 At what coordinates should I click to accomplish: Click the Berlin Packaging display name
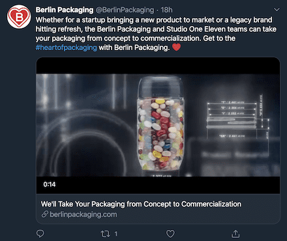65,10
